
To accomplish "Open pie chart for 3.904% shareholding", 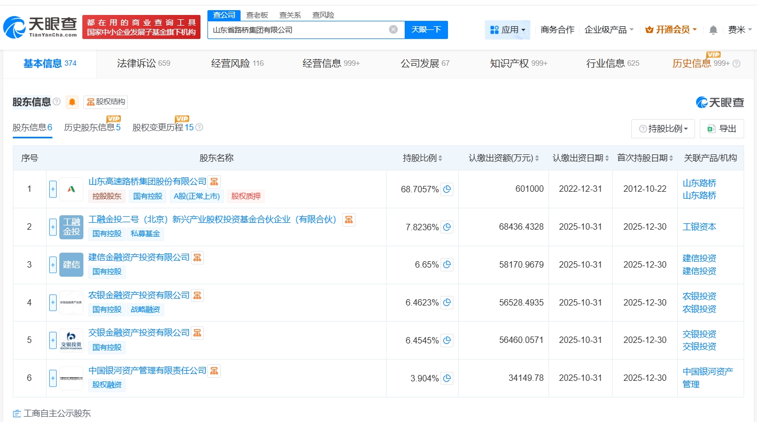I will [447, 378].
